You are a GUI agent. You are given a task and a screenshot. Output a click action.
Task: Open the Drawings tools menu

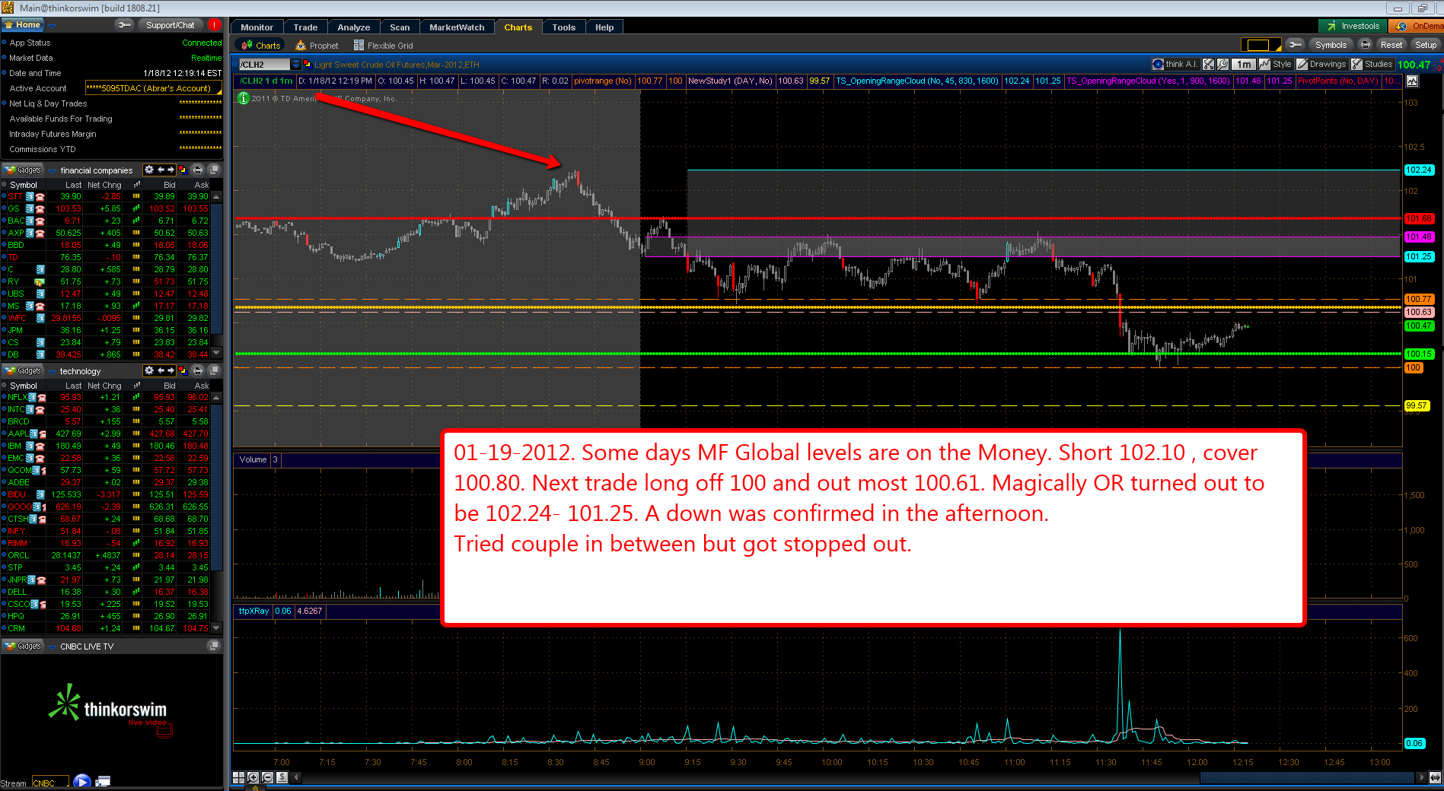pyautogui.click(x=1321, y=65)
